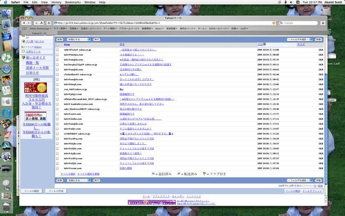This screenshot has height=216, width=345.
Task: Launch iTunes from the Dock
Action: click(x=7, y=58)
